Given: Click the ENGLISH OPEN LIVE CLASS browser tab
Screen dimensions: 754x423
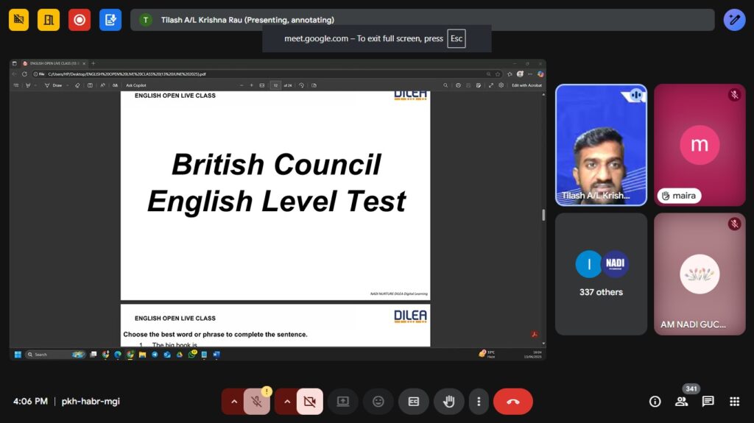Looking at the screenshot, I should (x=54, y=63).
